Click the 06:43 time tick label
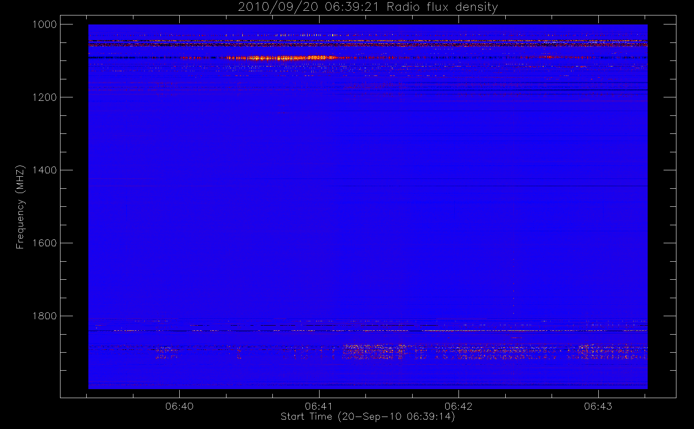694x429 pixels. (x=598, y=406)
